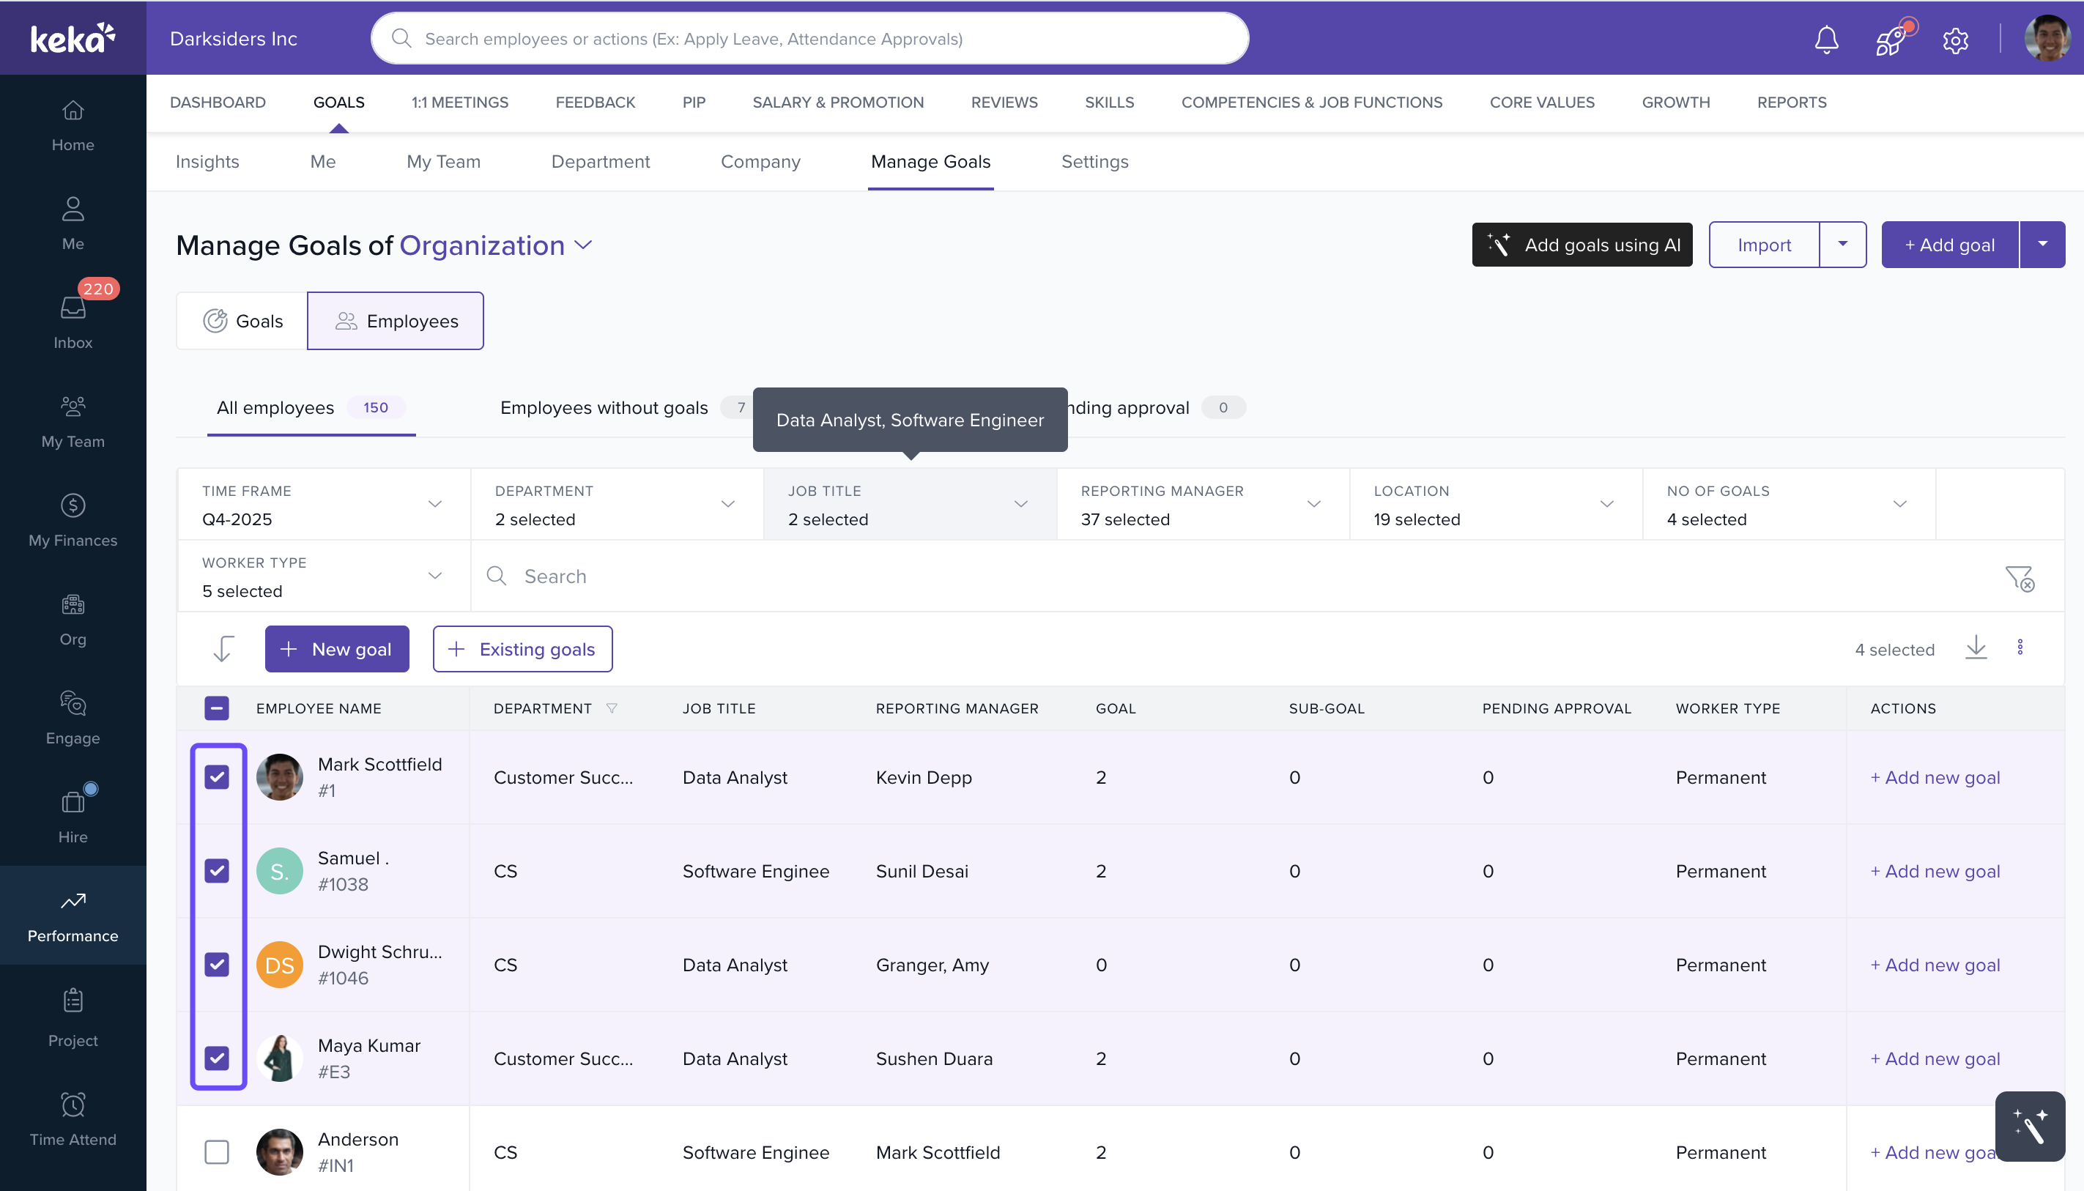Check Anderson's row checkbox

[217, 1151]
